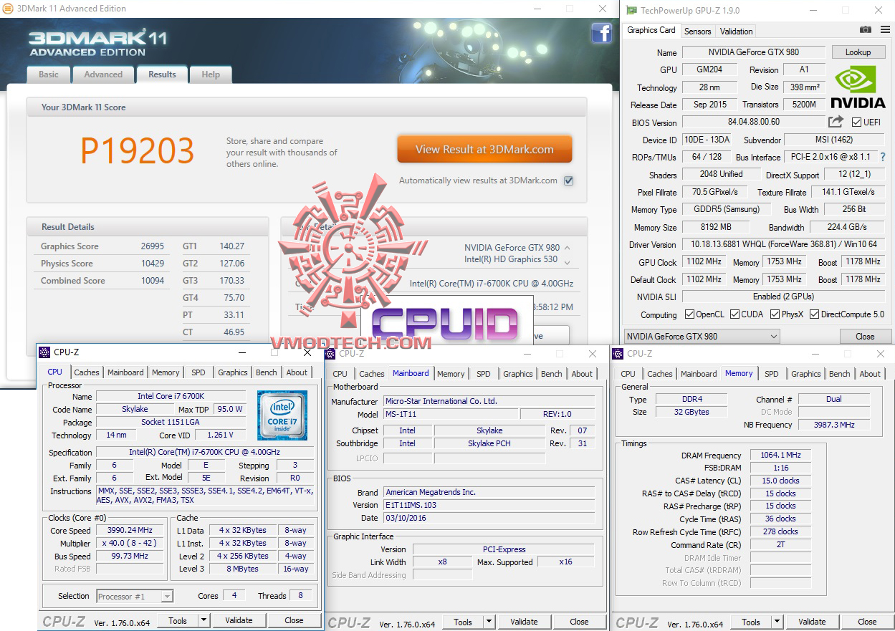Open Tools dropdown arrow in CPU tab window
This screenshot has width=895, height=631.
(204, 621)
